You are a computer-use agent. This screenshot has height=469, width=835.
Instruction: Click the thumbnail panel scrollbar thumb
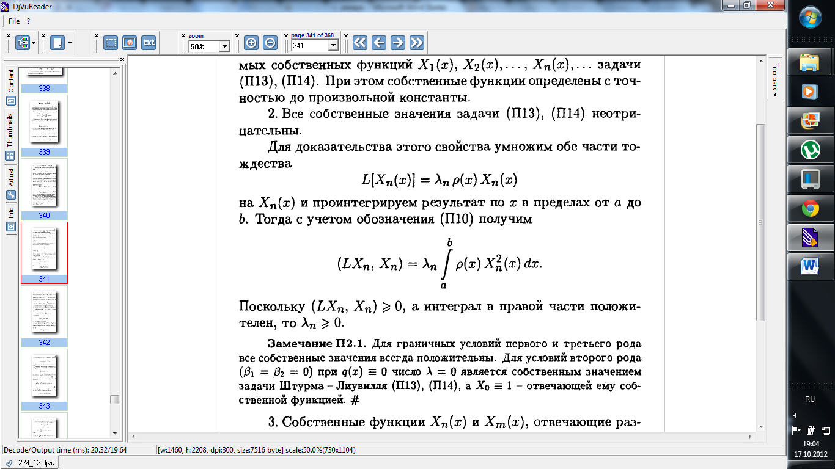[x=114, y=400]
